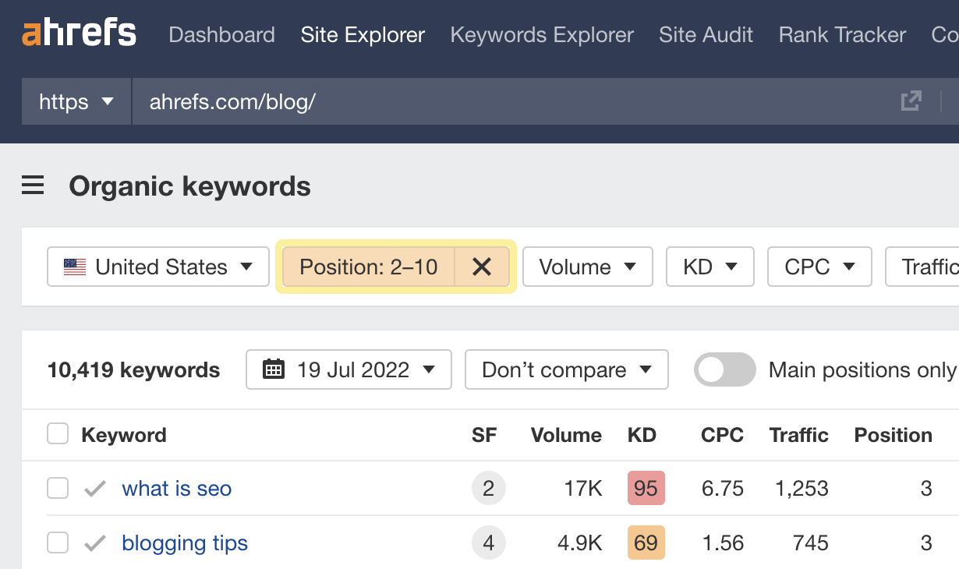Open the 'what is seo' keyword link
Image resolution: width=959 pixels, height=569 pixels.
(x=177, y=489)
